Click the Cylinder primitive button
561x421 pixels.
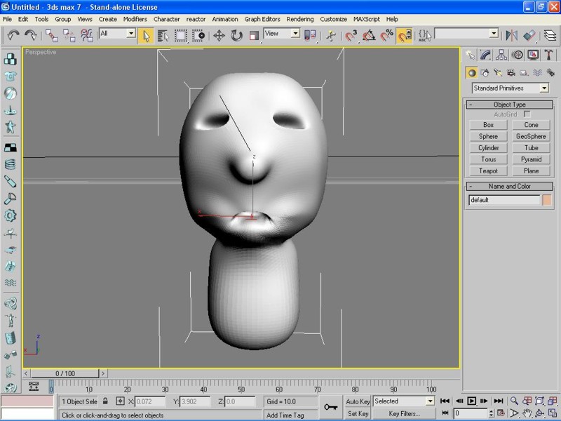tap(488, 148)
